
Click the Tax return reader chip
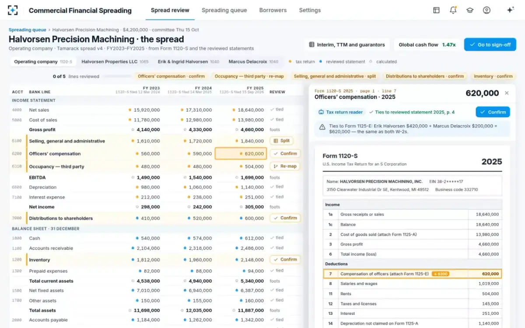coord(341,112)
